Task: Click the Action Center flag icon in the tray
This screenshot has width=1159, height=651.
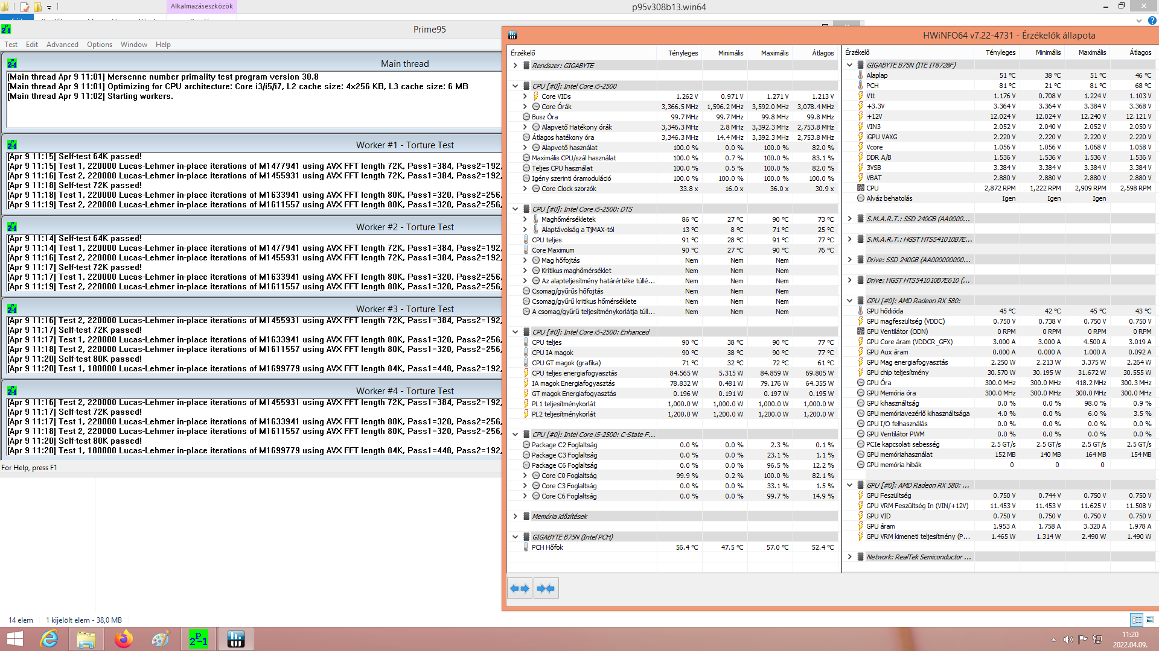Action: (1082, 640)
